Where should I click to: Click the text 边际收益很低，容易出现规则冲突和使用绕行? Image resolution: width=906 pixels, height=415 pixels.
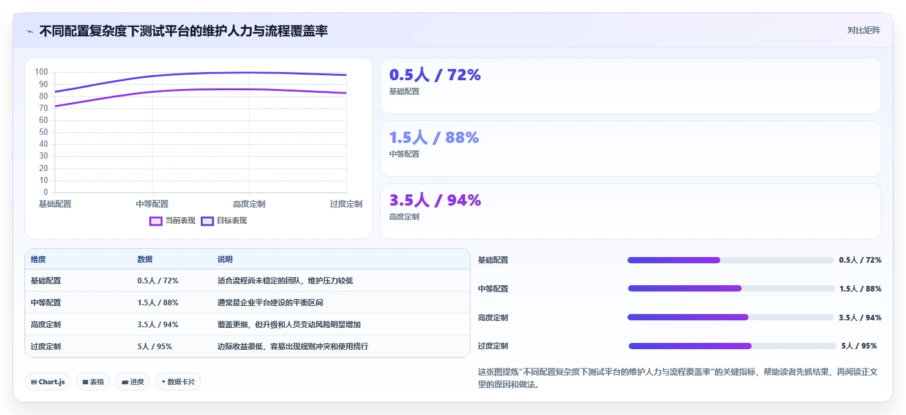tap(293, 346)
